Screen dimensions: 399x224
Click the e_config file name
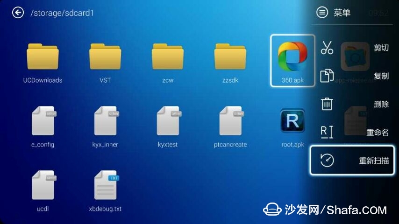tap(43, 145)
